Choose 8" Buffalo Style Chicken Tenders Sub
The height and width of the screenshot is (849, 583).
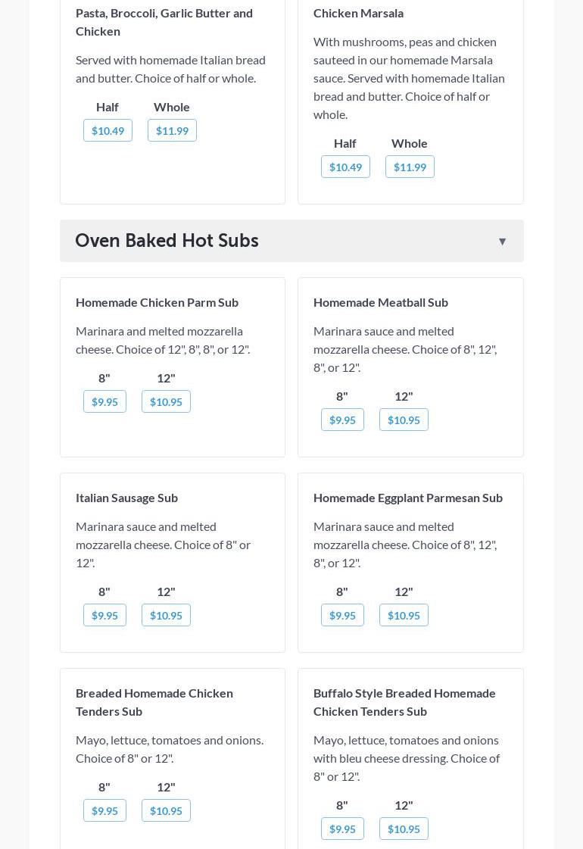[x=342, y=829]
